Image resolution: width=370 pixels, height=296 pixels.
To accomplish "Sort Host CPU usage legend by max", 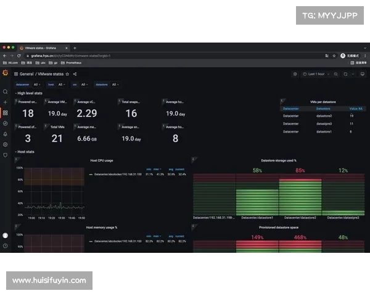I will 157,169.
